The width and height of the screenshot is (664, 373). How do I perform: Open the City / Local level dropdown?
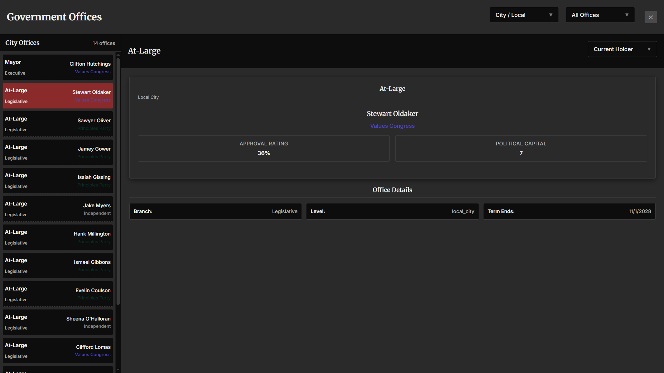point(524,15)
